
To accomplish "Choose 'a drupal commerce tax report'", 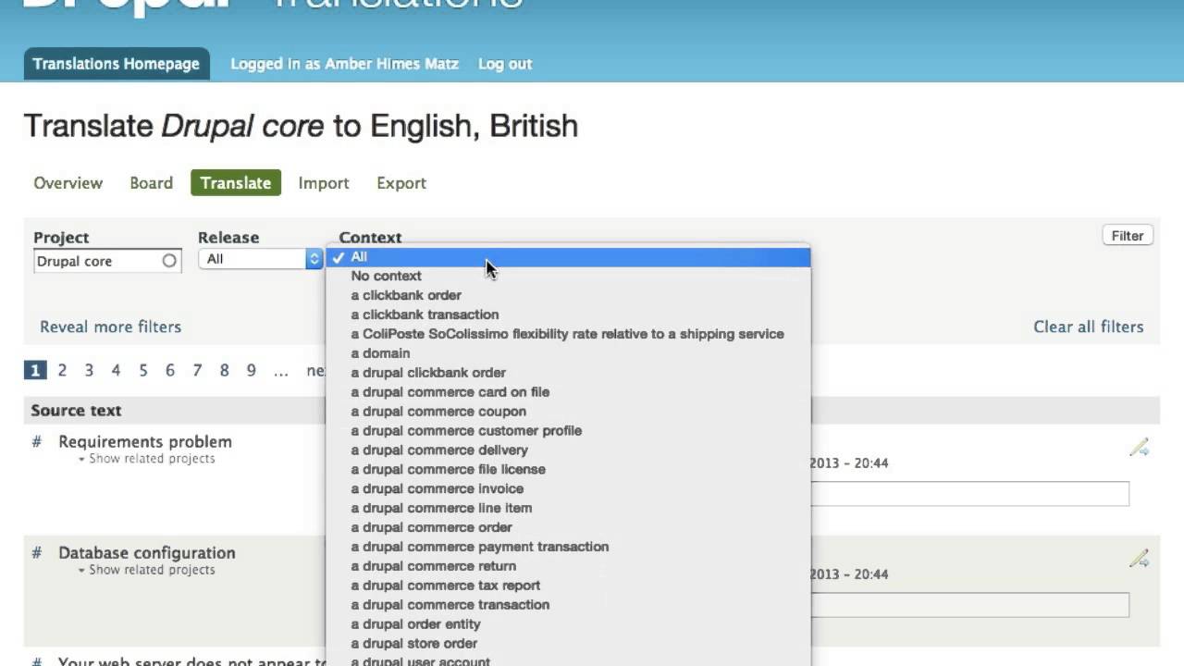I will (x=568, y=586).
